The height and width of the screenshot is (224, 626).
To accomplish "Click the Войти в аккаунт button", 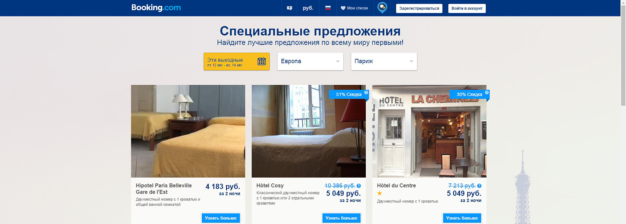I will coord(467,8).
